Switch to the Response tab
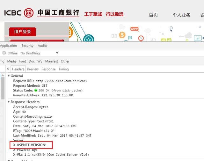Image resolution: width=204 pixels, height=161 pixels. (x=48, y=69)
